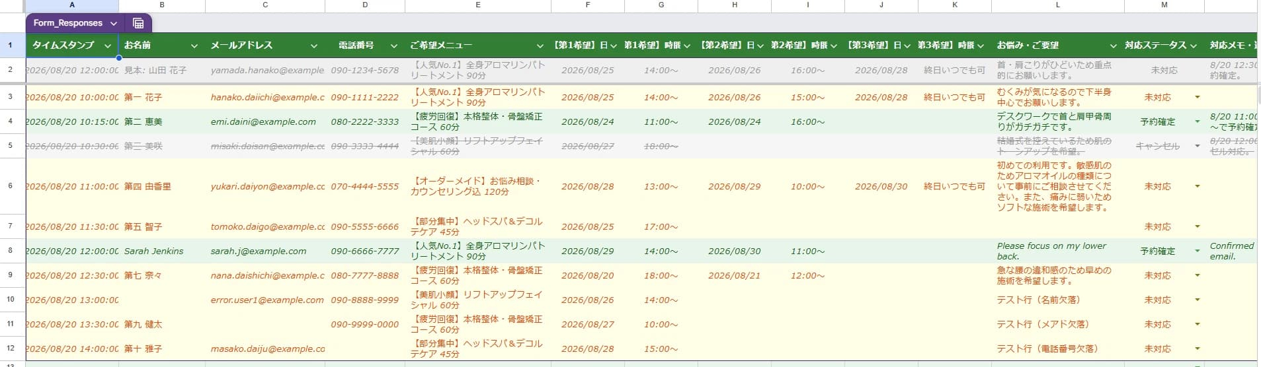The height and width of the screenshot is (367, 1261).
Task: Open the 【第2希望】日 column dropdown arrow
Action: (760, 46)
